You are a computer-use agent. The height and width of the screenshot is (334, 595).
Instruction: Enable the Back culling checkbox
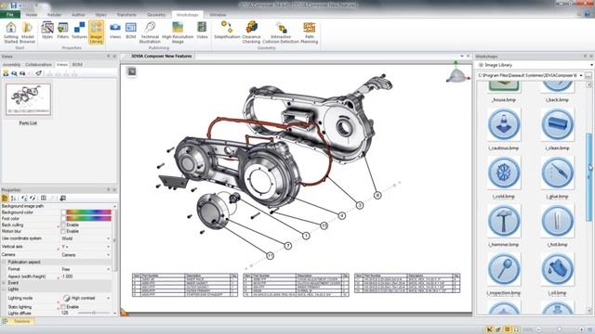click(63, 225)
